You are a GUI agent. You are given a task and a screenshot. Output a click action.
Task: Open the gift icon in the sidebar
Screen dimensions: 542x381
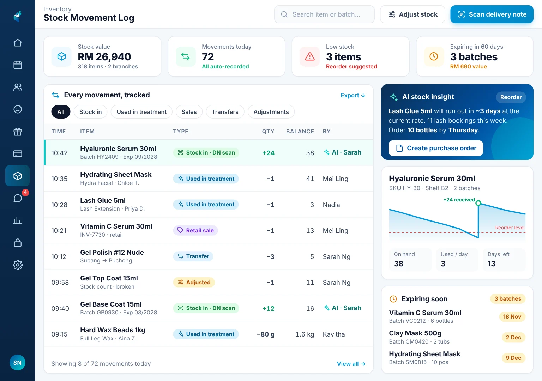point(18,132)
